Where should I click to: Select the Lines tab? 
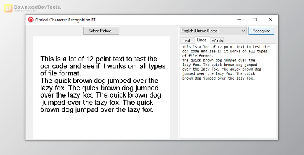[201, 40]
